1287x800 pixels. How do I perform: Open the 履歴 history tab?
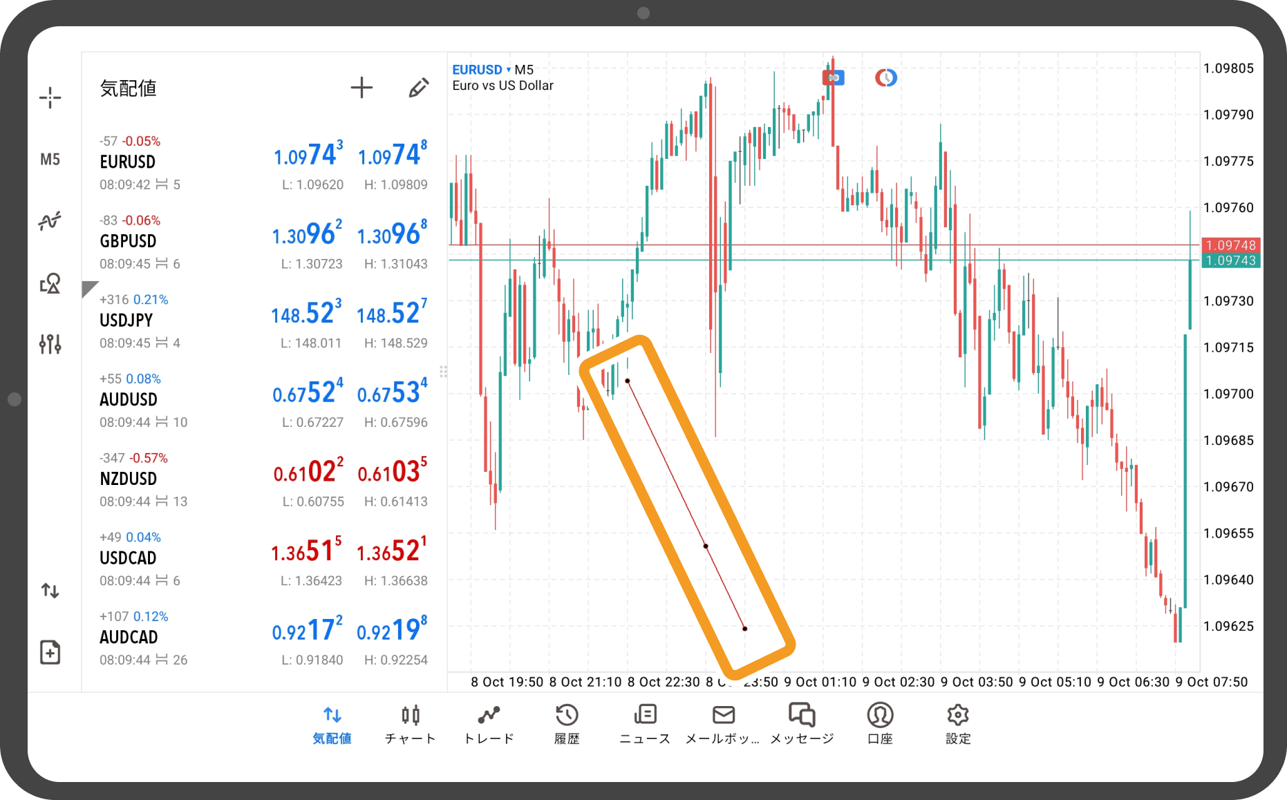567,723
